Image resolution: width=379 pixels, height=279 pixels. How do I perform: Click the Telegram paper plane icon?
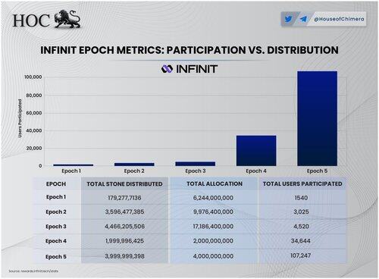point(303,19)
